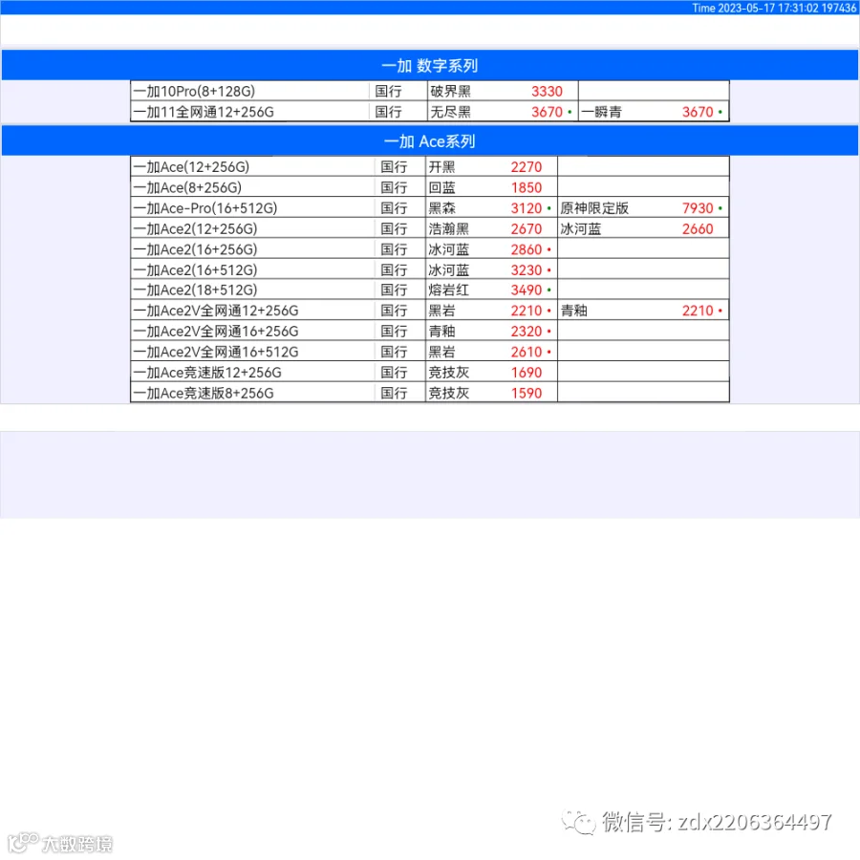Click the 原神限定版 edition cell
This screenshot has width=860, height=860.
tap(594, 208)
